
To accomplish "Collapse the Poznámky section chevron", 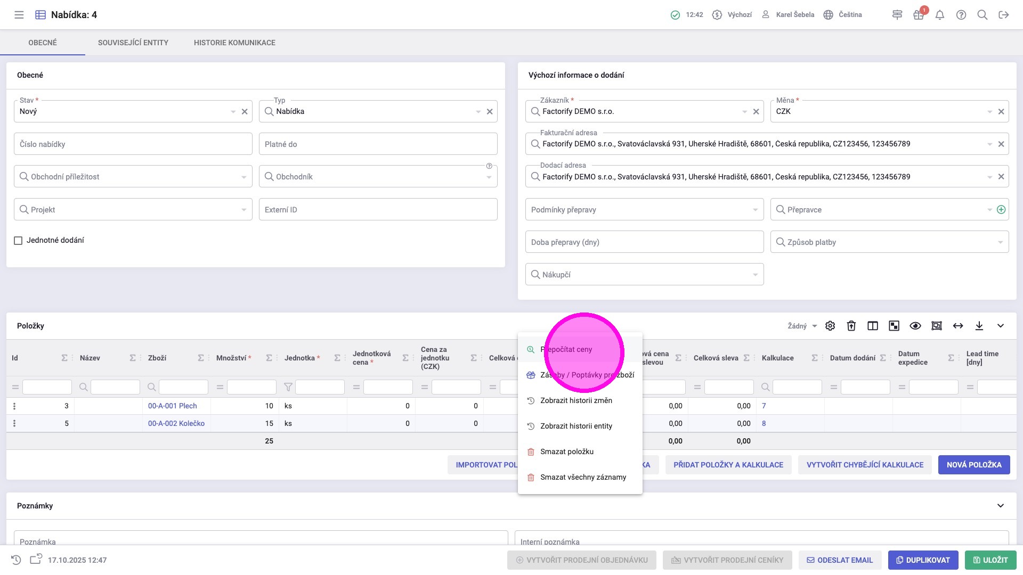I will click(x=1001, y=506).
